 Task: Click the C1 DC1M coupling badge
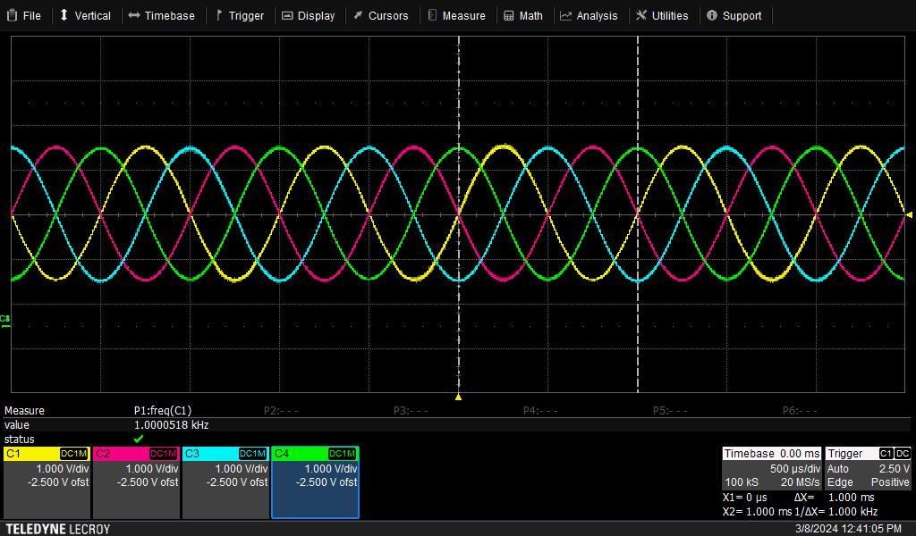(73, 454)
